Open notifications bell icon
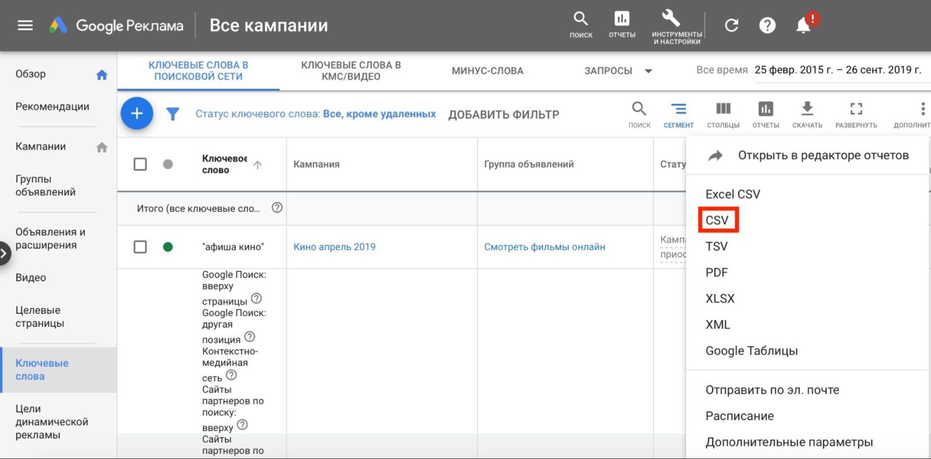Image resolution: width=931 pixels, height=459 pixels. 804,25
